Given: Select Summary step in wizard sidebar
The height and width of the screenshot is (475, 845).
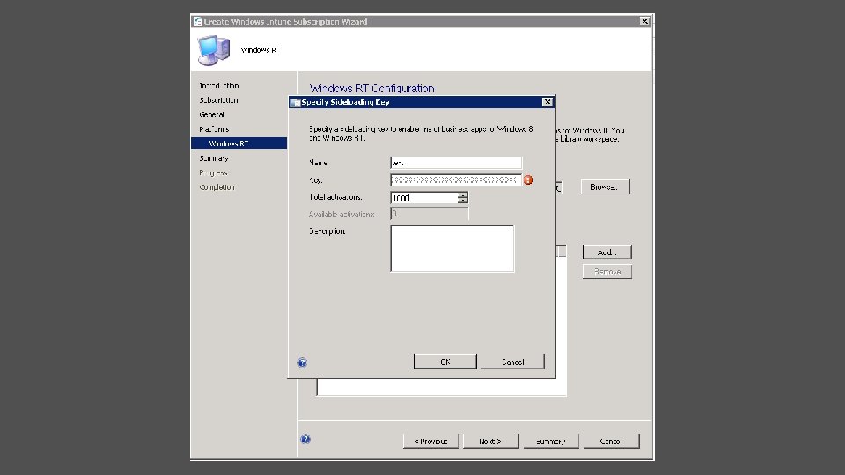Looking at the screenshot, I should coord(213,158).
